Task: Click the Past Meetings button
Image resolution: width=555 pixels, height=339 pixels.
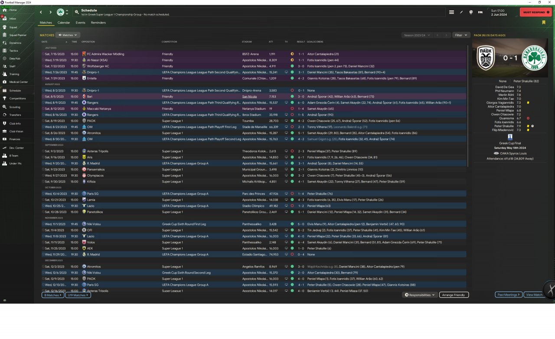Action: click(508, 295)
